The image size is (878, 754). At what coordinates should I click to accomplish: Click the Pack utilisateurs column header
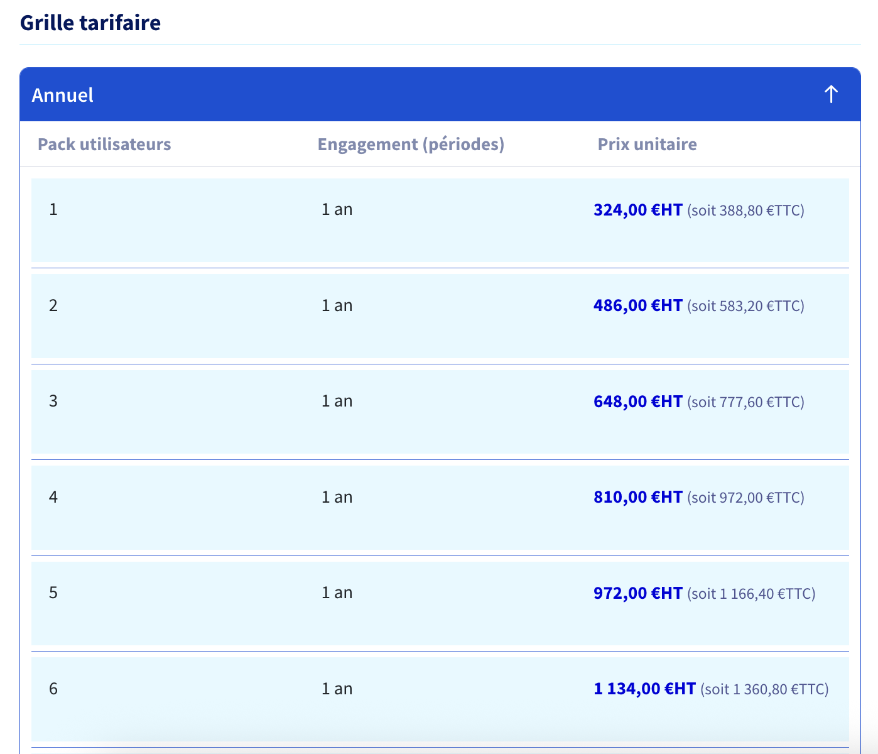point(104,144)
